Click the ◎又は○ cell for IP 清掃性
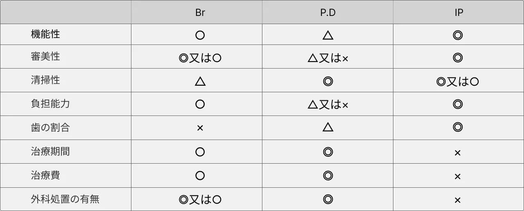The image size is (524, 211). coord(458,82)
